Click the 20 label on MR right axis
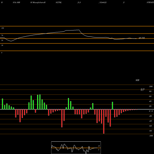This screenshot has width=154, height=154. (x=150, y=106)
